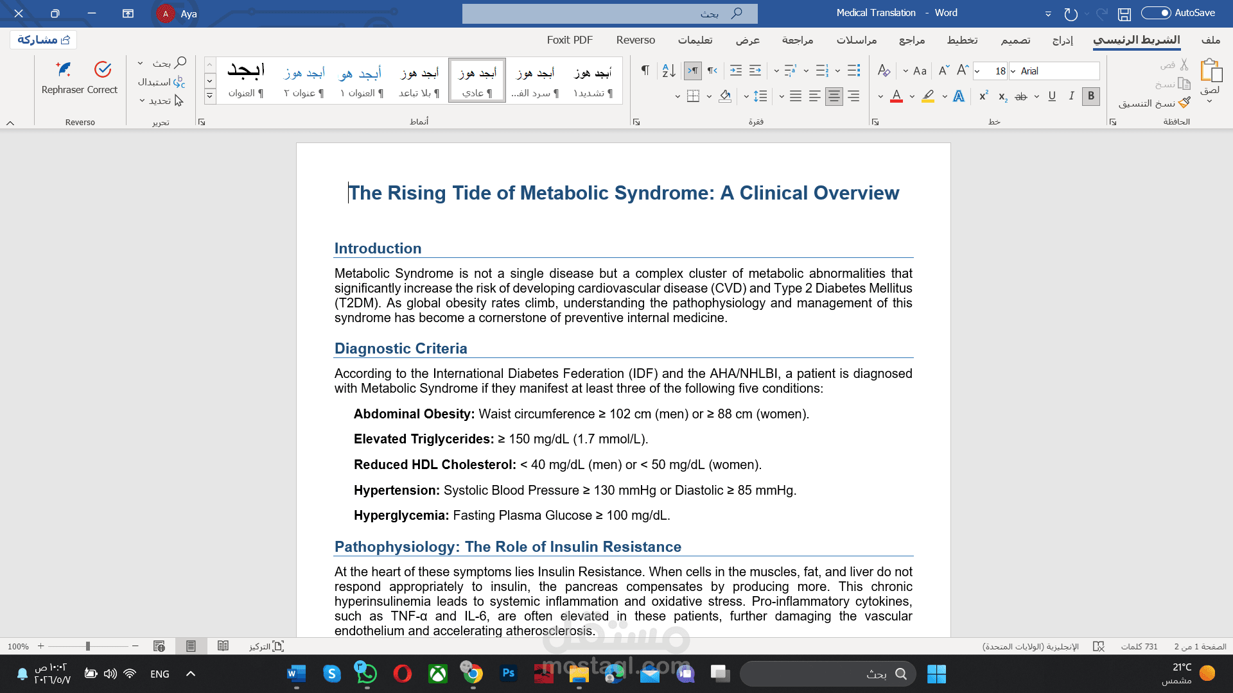Click the Paste clipboard icon
Viewport: 1233px width, 693px height.
point(1211,71)
